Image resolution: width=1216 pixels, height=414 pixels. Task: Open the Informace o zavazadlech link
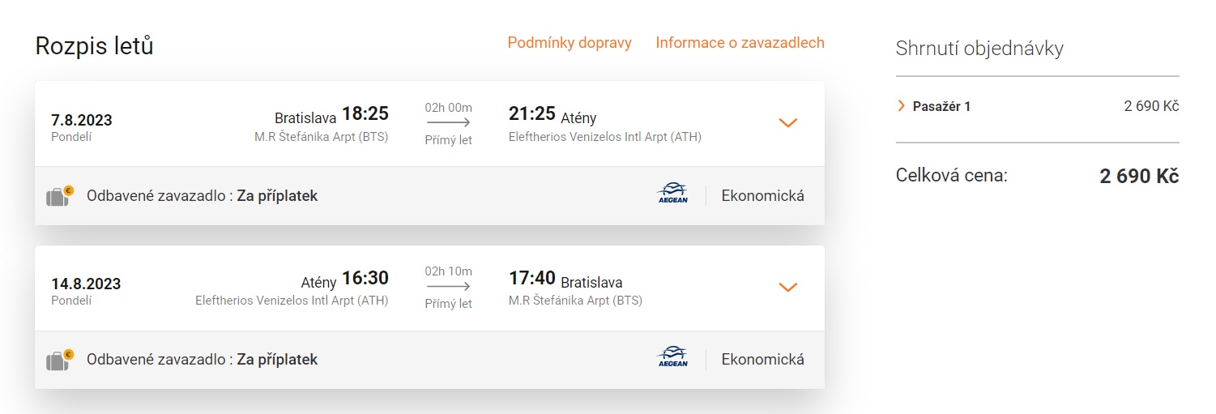point(740,43)
